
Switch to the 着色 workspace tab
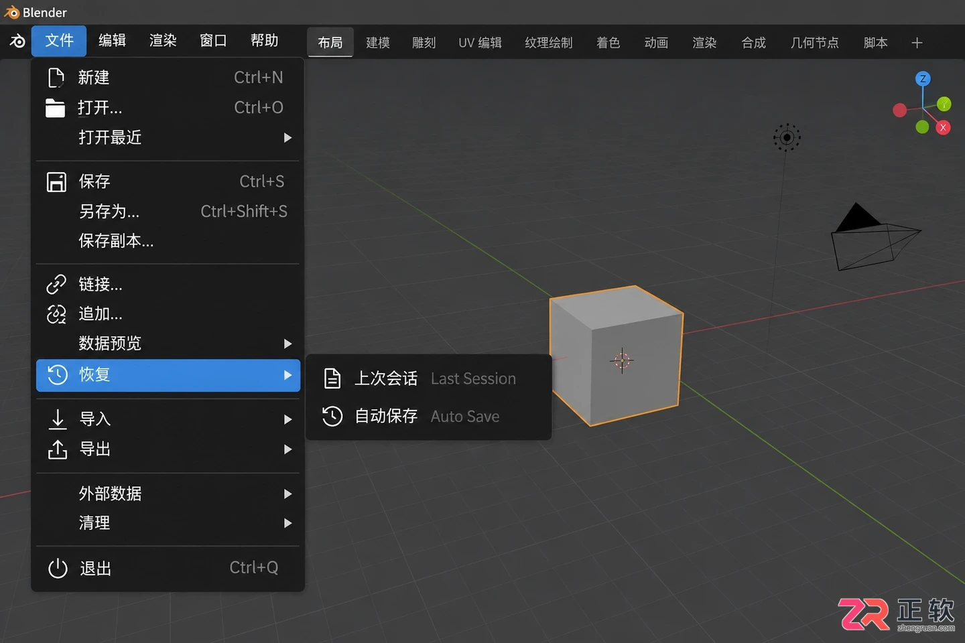[x=608, y=43]
